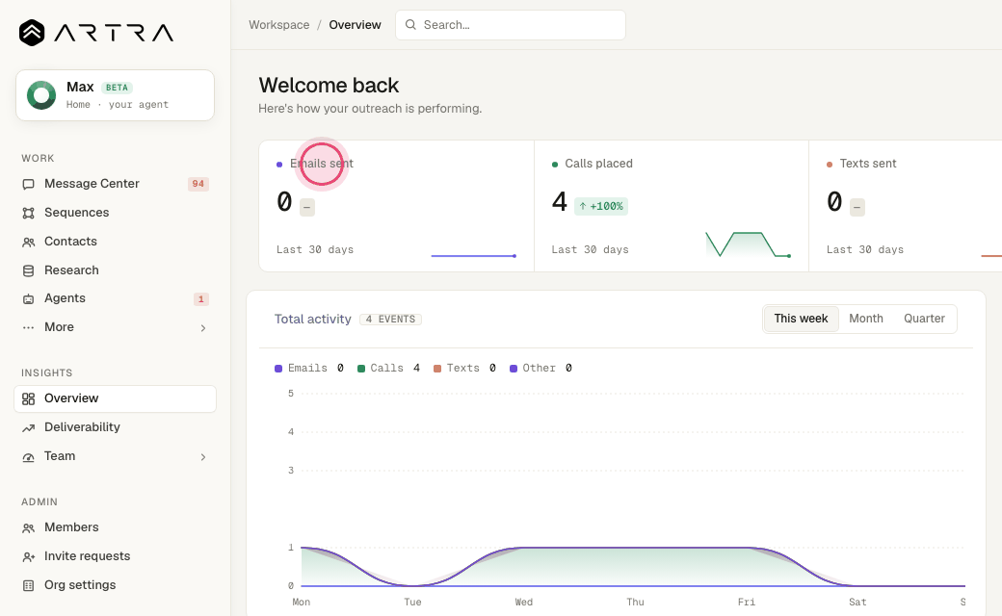Open the Max agent switcher card
The width and height of the screenshot is (1002, 616).
point(115,95)
